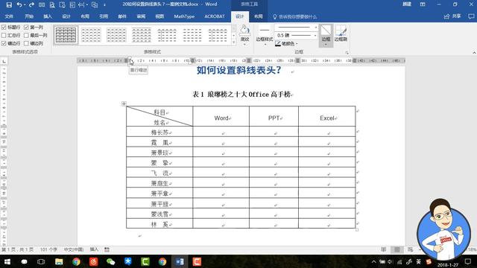Switch to the MathType tab

pos(184,16)
